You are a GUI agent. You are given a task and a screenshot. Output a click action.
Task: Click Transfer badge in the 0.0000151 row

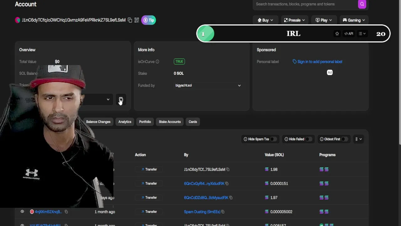coord(149,184)
